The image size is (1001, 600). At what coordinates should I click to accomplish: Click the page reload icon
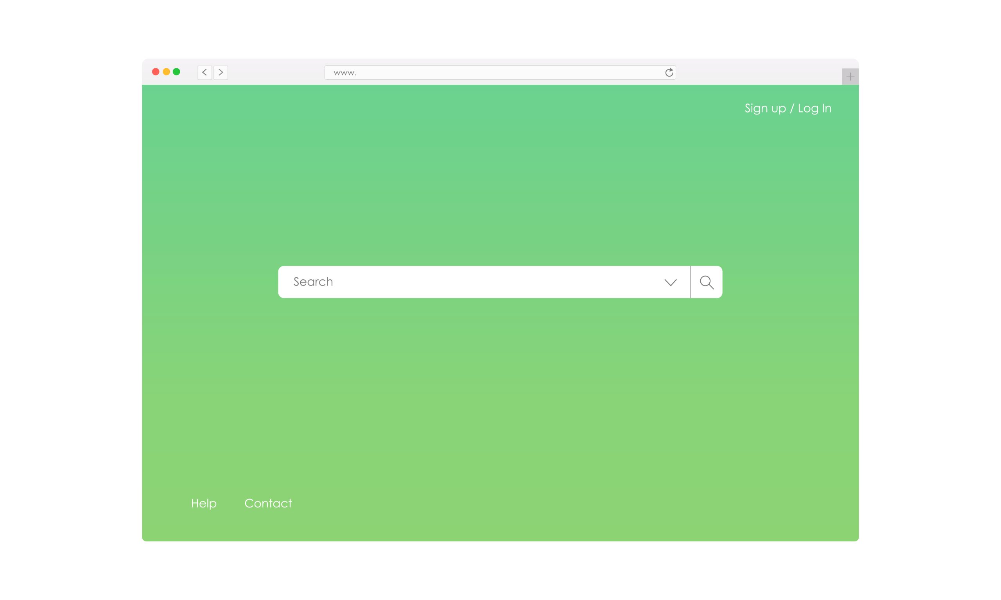pyautogui.click(x=669, y=72)
